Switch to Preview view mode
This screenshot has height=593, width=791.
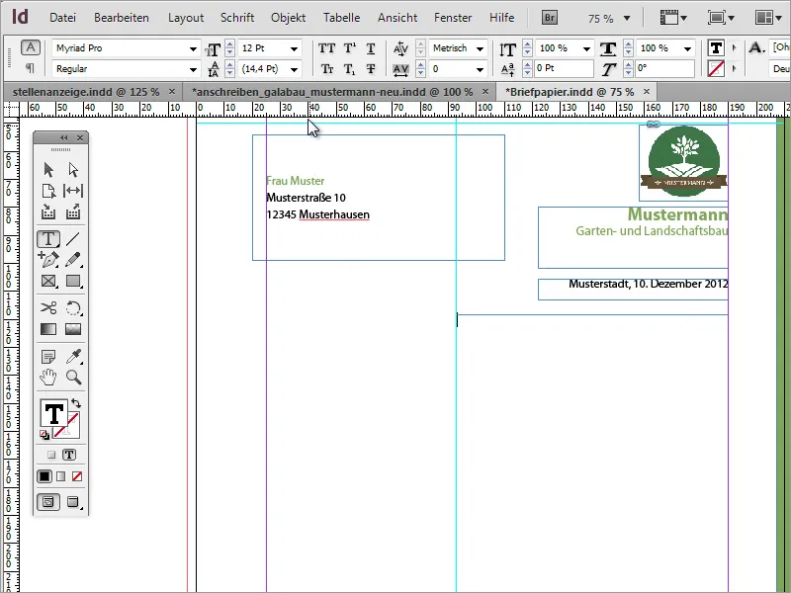(73, 502)
